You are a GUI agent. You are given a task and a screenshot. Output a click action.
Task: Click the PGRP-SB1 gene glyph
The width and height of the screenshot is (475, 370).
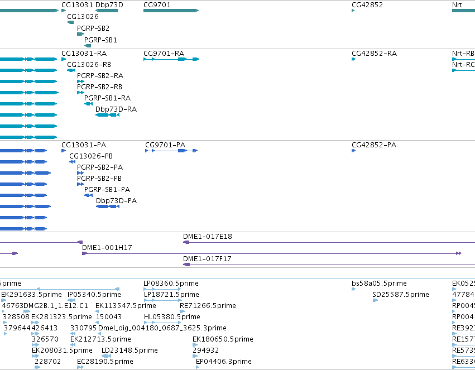[88, 46]
